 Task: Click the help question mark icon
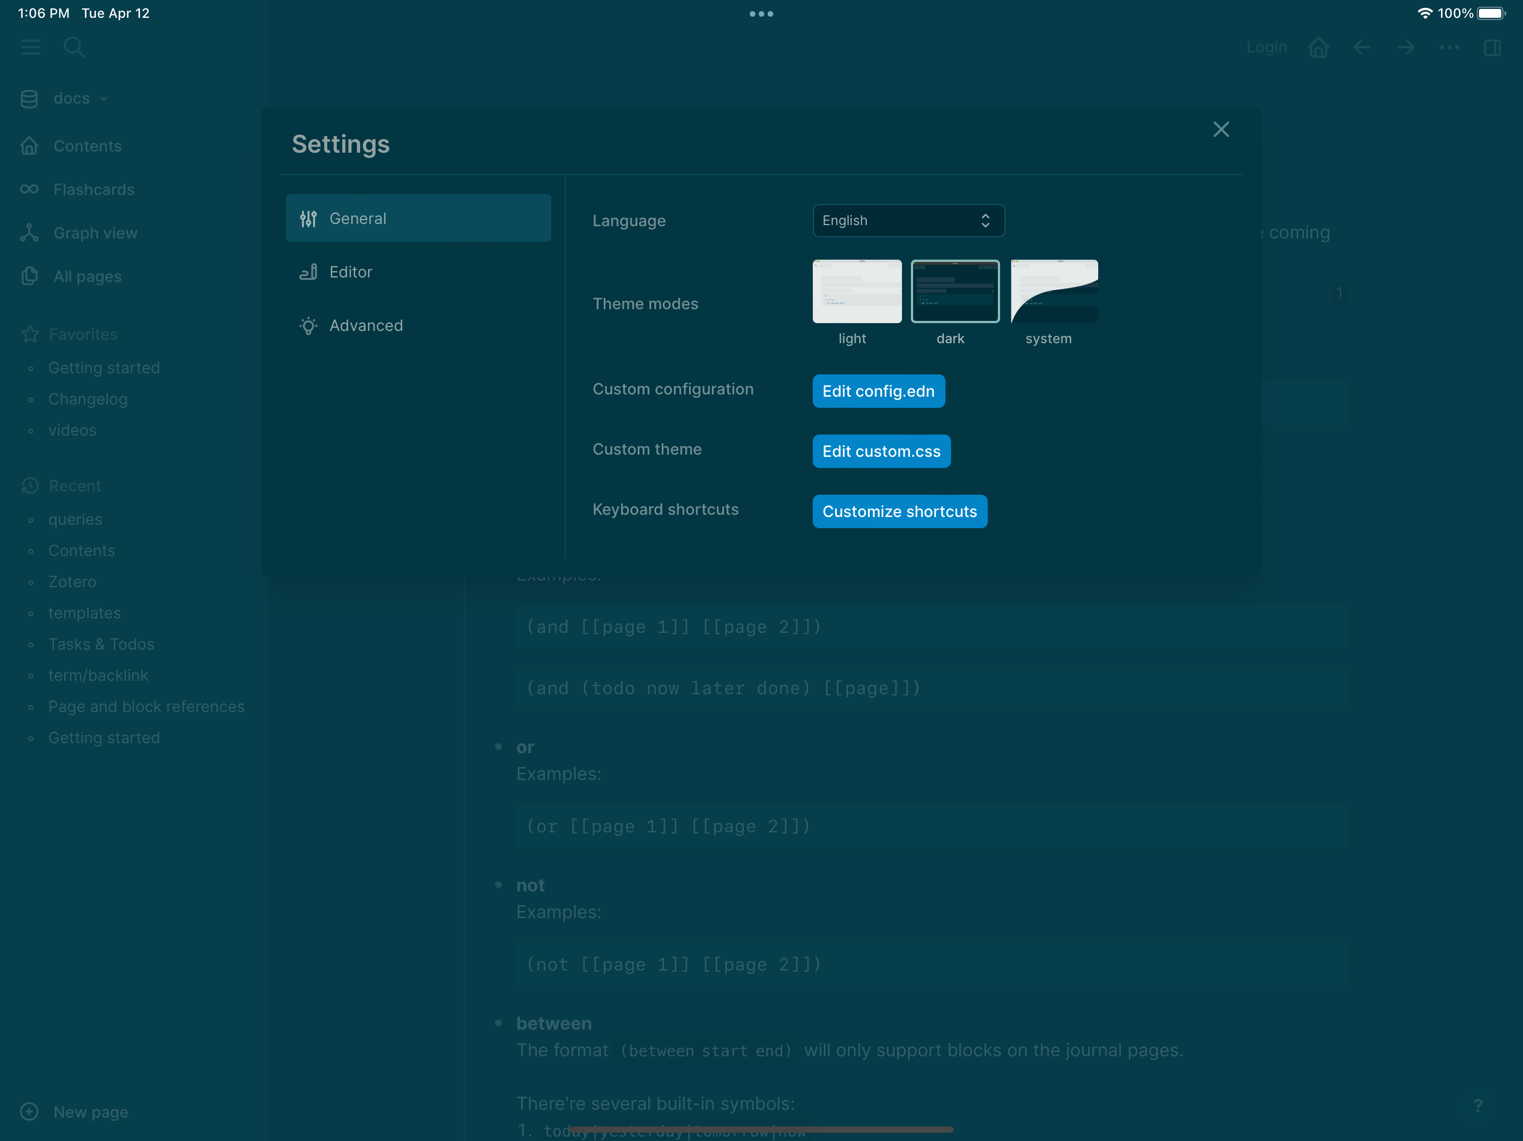pyautogui.click(x=1477, y=1105)
